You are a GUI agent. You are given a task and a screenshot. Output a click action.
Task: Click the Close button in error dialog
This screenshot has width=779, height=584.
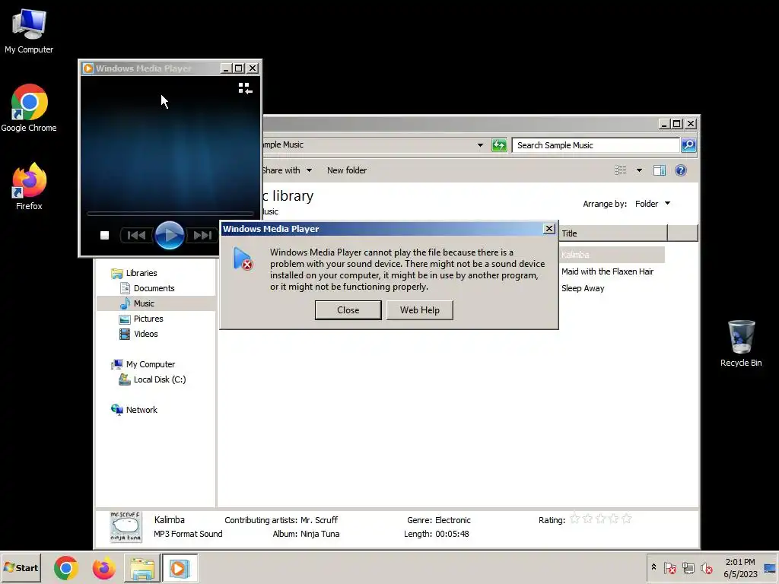point(348,310)
